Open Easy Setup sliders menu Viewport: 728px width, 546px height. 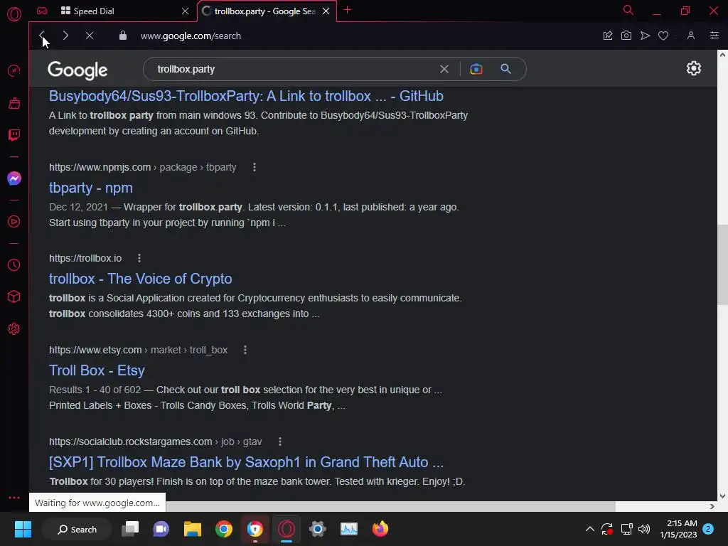(714, 36)
